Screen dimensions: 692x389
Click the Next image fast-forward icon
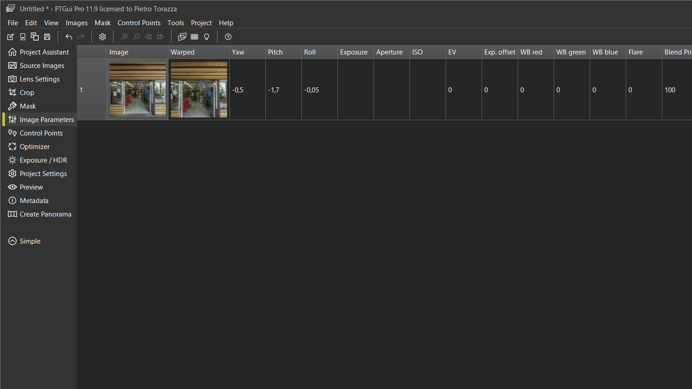pos(161,37)
